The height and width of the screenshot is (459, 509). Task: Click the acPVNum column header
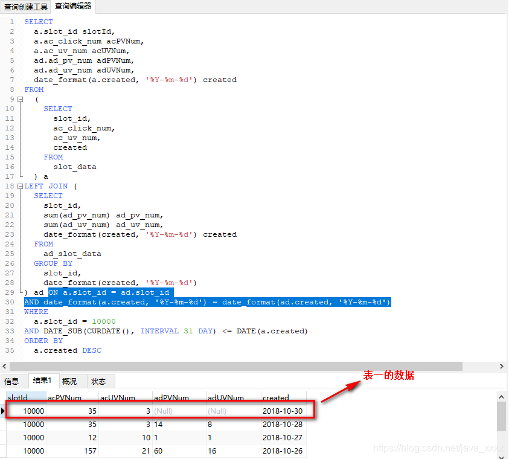[x=72, y=397]
